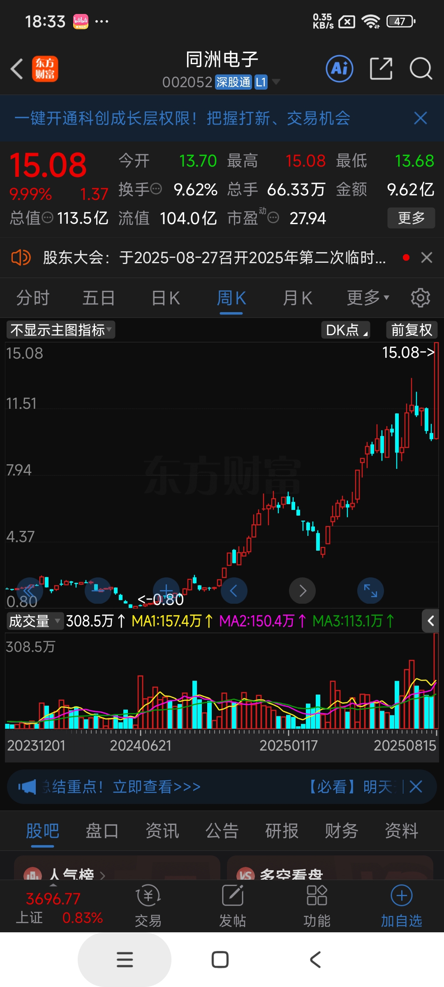Viewport: 444px width, 987px height.
Task: Tap the 20250117 date axis marker
Action: click(289, 746)
